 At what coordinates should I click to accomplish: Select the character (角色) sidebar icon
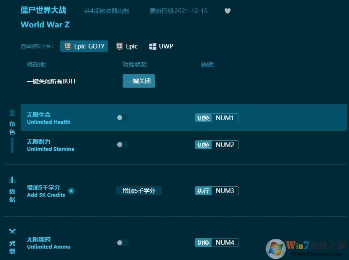tap(12, 113)
